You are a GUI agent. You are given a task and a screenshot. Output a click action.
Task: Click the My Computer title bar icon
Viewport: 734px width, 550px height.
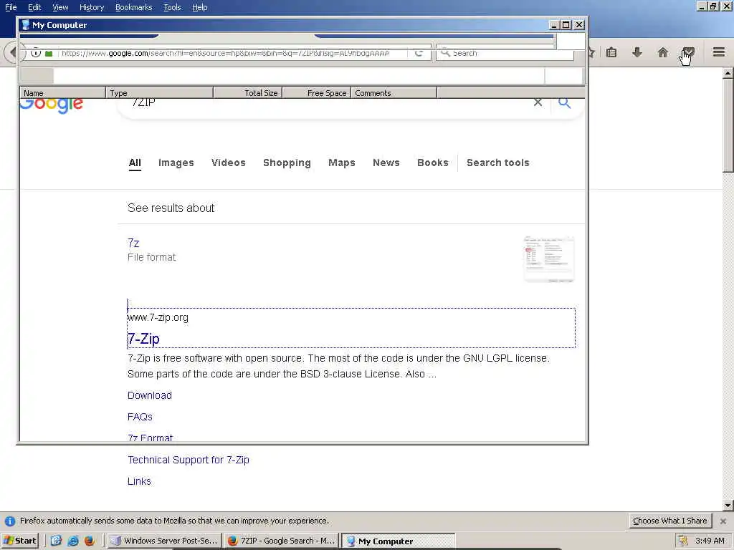pyautogui.click(x=26, y=25)
